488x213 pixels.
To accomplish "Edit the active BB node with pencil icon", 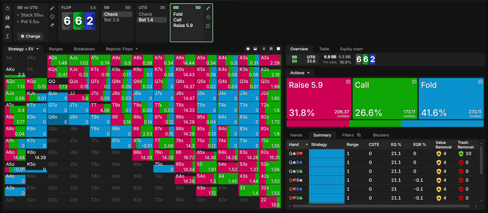I will [208, 8].
